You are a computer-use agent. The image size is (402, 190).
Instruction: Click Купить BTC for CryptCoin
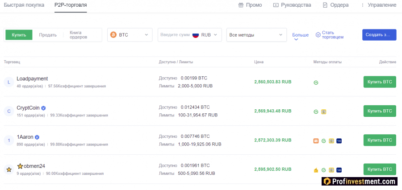pos(380,111)
